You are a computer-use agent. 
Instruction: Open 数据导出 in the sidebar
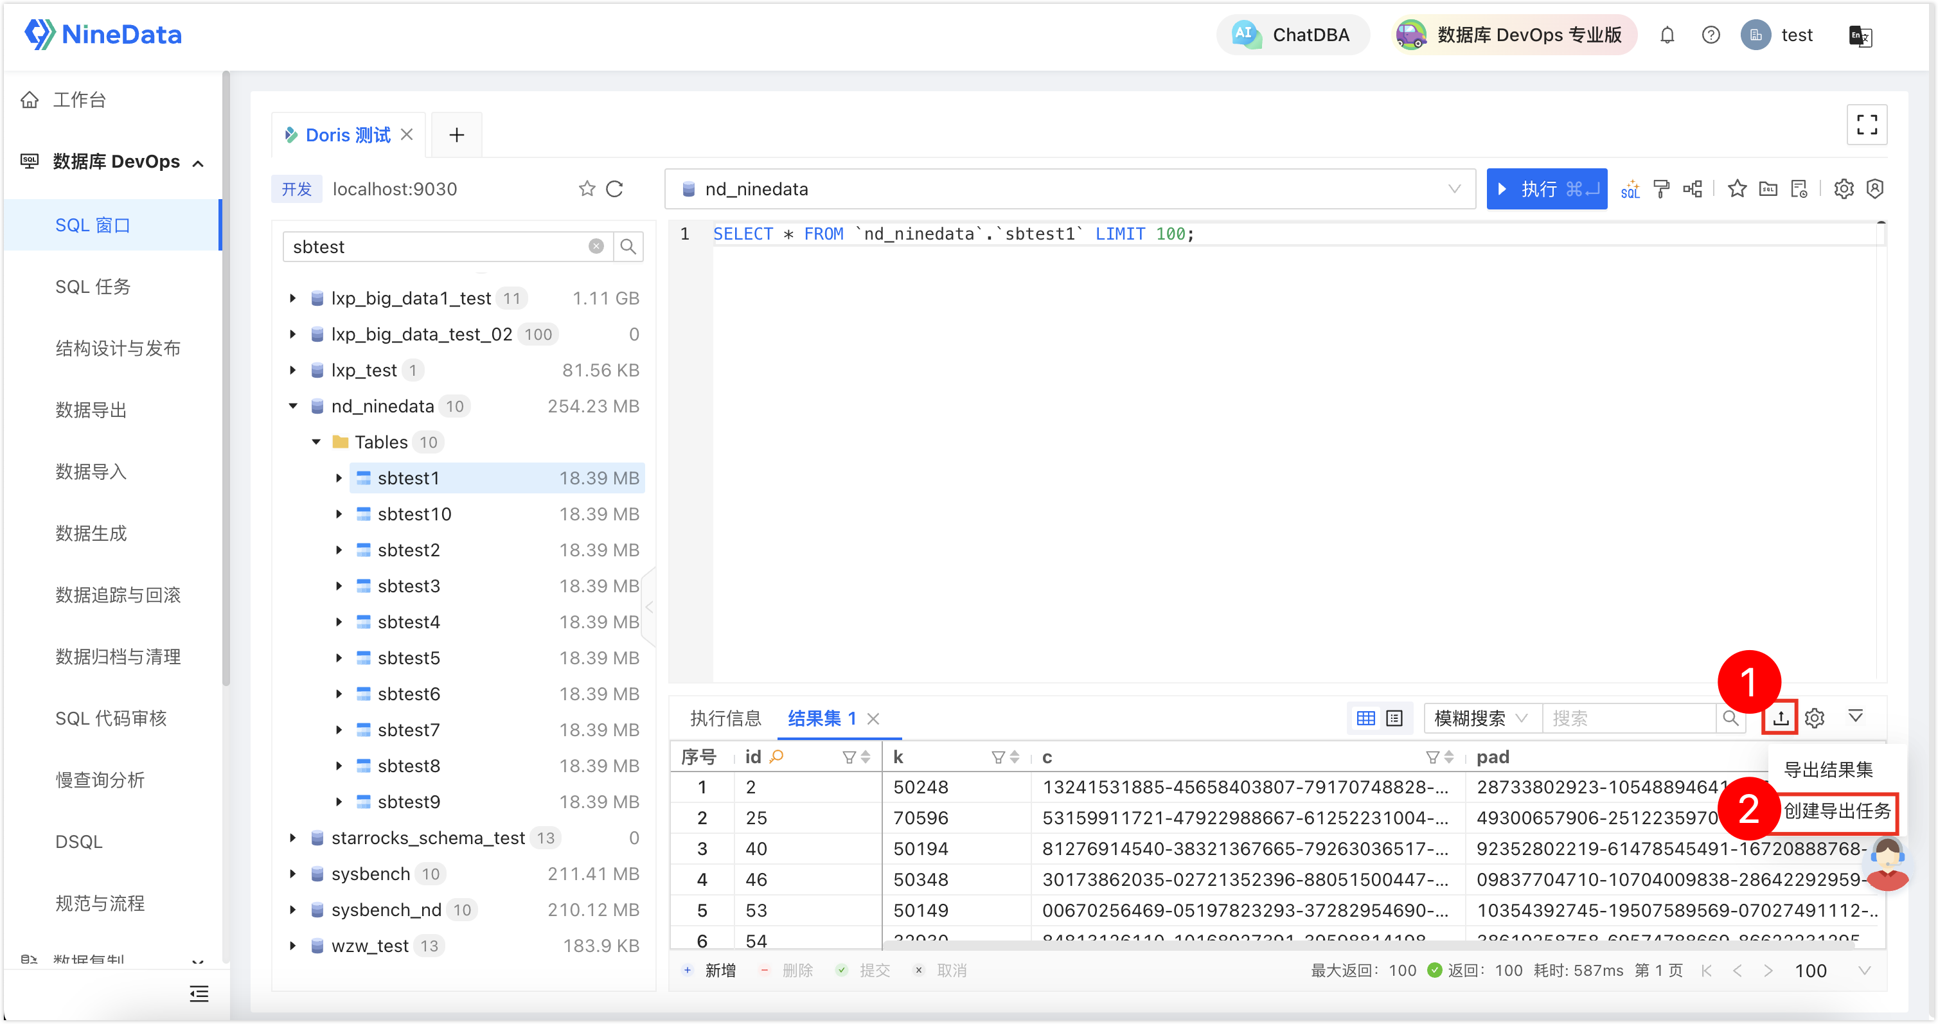pos(91,410)
